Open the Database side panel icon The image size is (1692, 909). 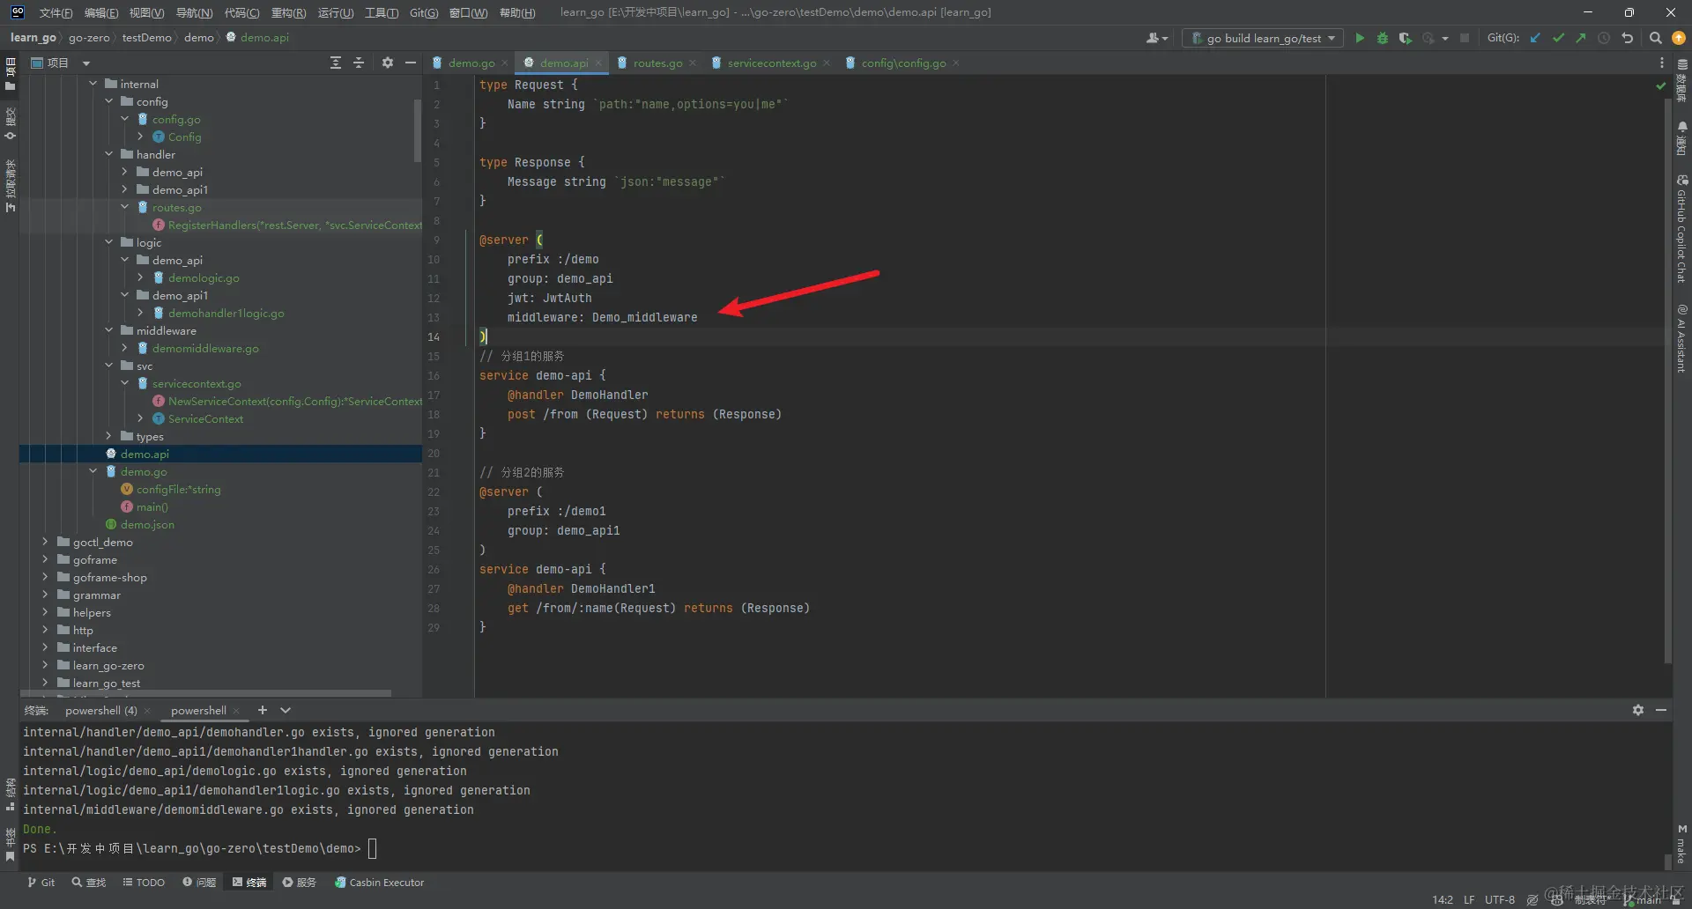point(1682,80)
